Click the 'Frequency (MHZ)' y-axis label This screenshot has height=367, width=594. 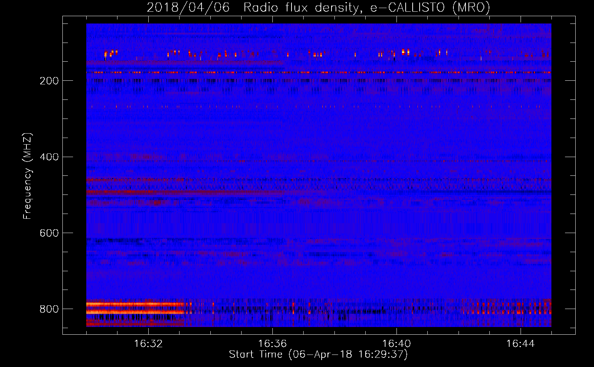coord(28,176)
